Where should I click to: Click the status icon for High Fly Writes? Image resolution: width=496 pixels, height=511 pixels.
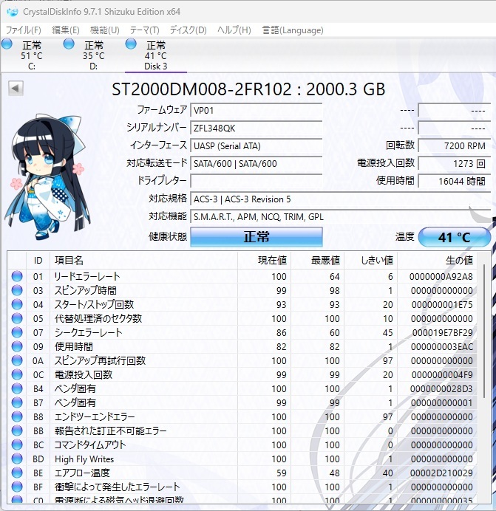tap(17, 459)
